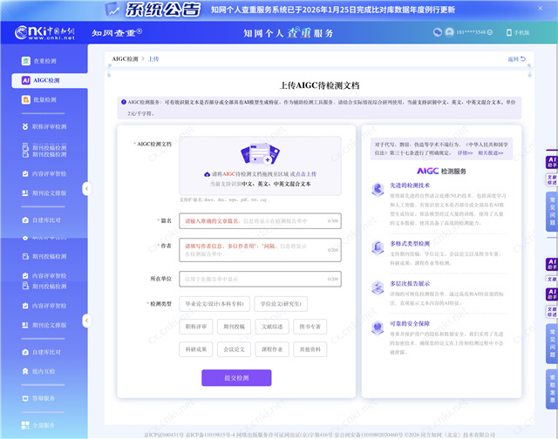Collapse the left sidebar with upper arrow
Viewport: 558px width, 439px height.
[86, 188]
